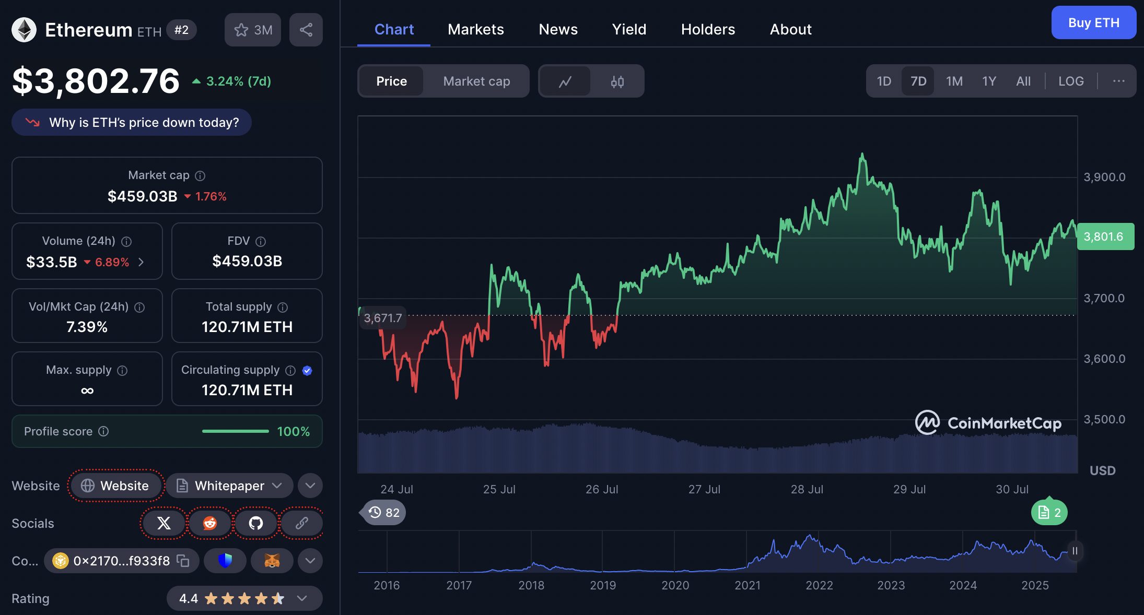Click 2021 on the overview timeline
Screen dimensions: 1144x615
[x=748, y=585]
